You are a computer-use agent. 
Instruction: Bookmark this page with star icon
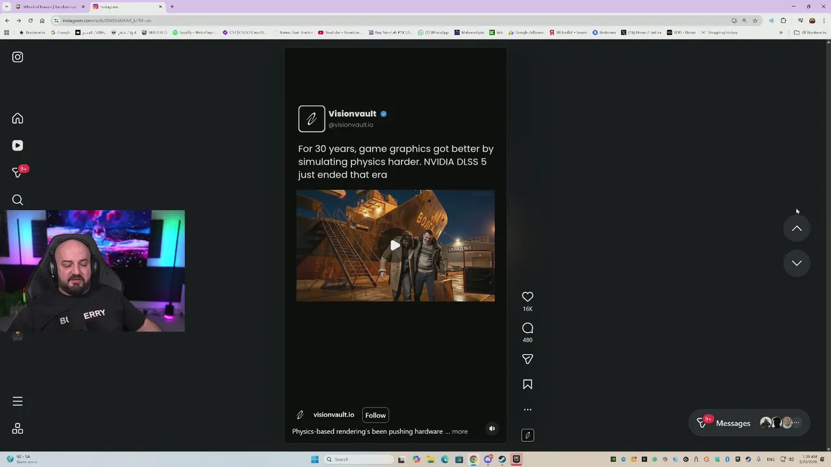(755, 20)
